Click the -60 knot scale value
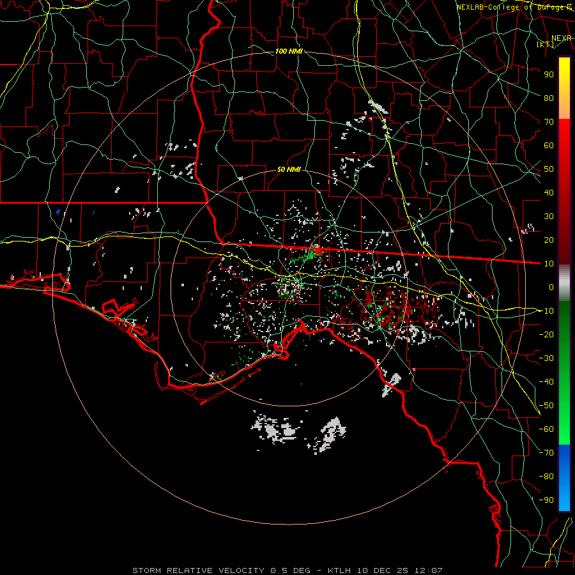The width and height of the screenshot is (575, 575). [546, 429]
